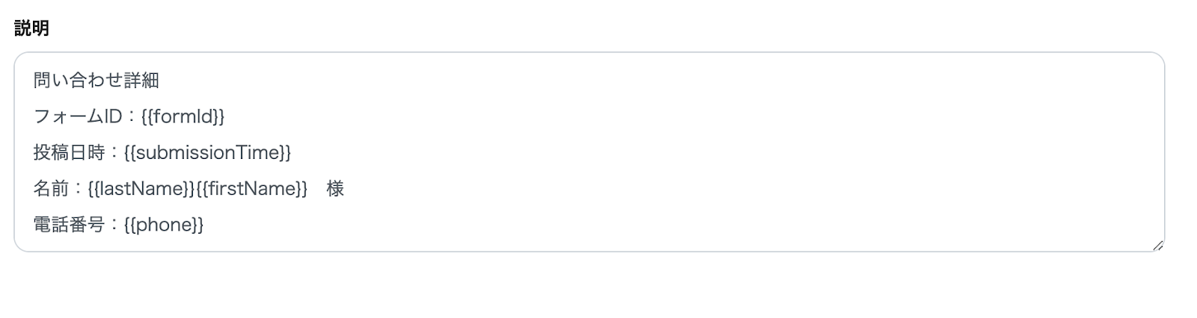The image size is (1197, 318).
Task: Click the {{formId}} placeholder
Action: click(183, 116)
